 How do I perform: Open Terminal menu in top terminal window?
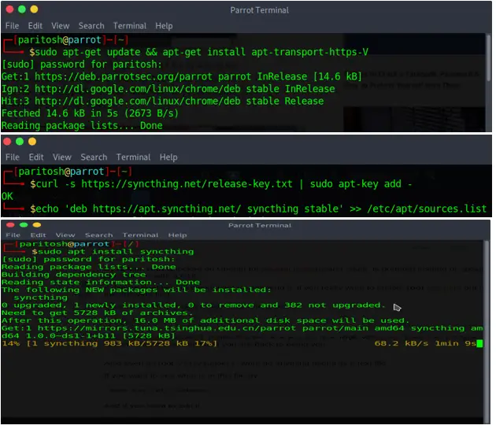[x=130, y=26]
